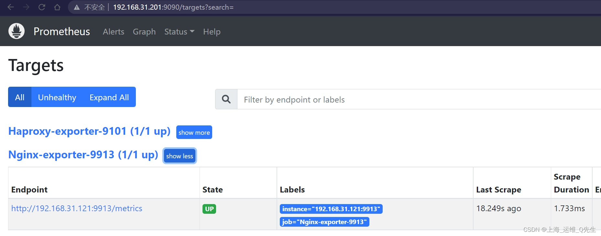
Task: Reload the page with refresh icon
Action: coord(42,7)
